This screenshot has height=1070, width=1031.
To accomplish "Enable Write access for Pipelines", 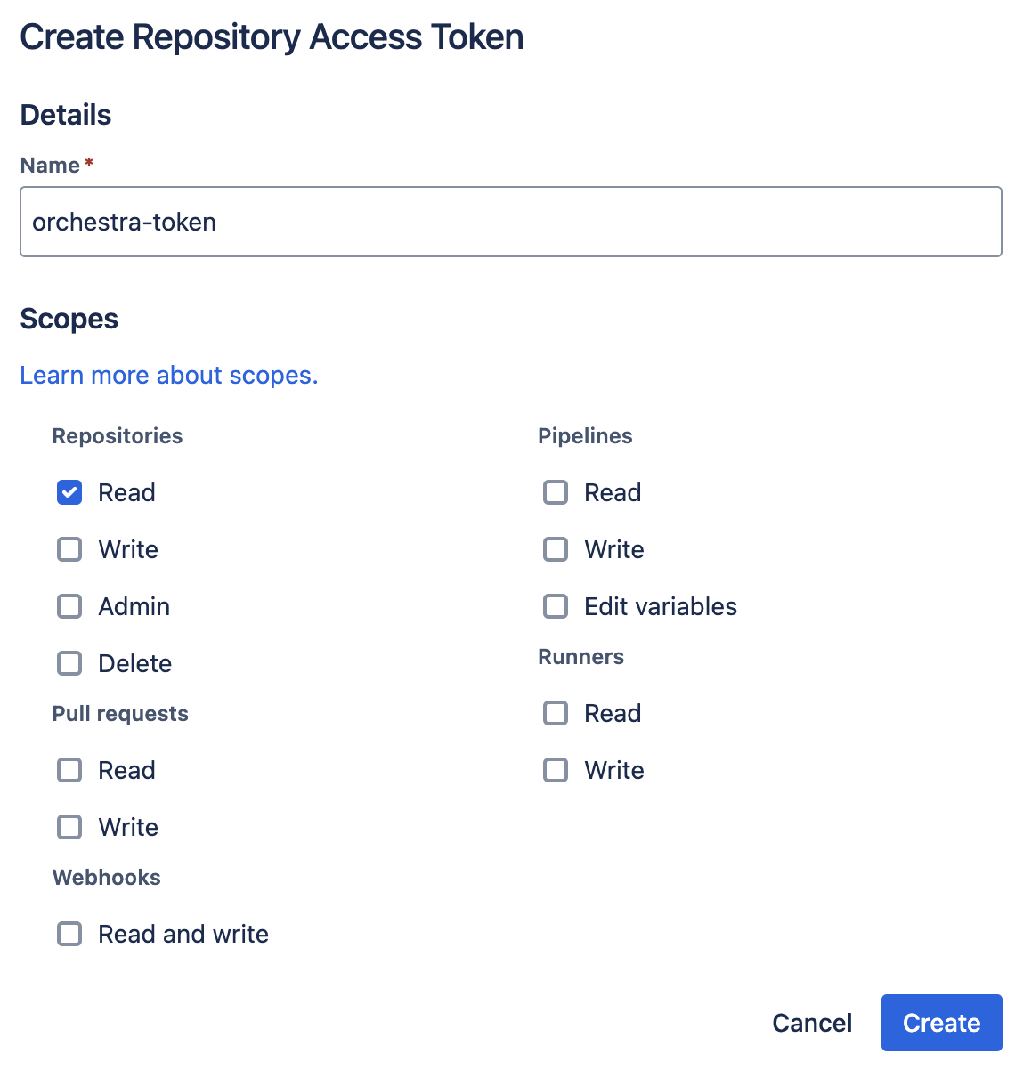I will tap(555, 549).
